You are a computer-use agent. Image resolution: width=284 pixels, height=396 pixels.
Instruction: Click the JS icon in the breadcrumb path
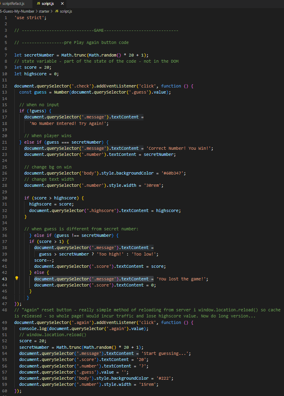click(57, 11)
